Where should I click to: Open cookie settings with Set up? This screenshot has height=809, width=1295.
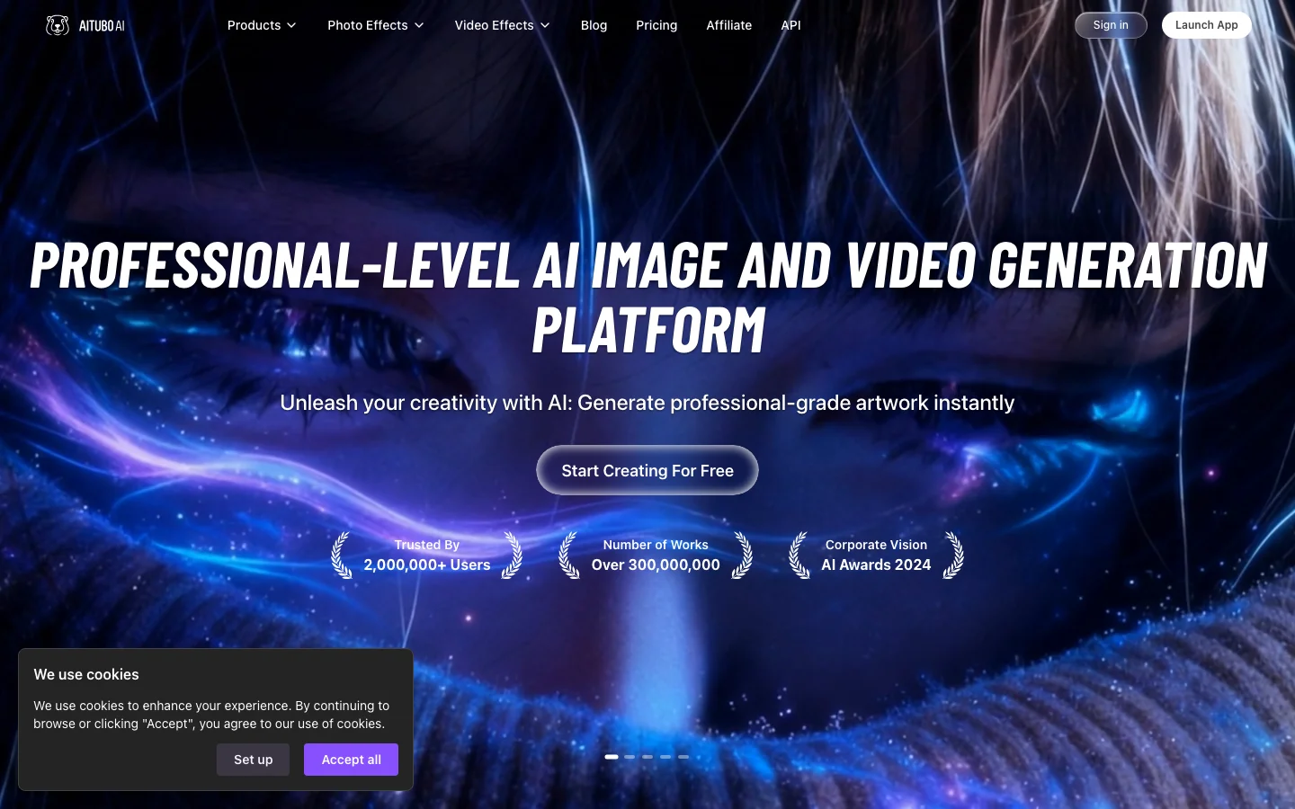(x=253, y=760)
